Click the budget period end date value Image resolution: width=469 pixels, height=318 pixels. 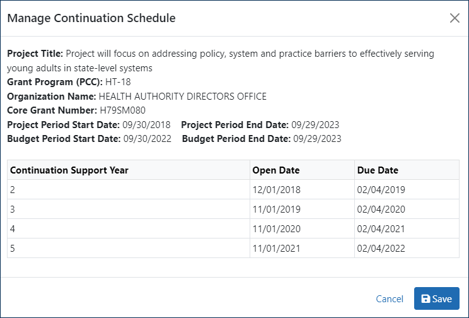(317, 139)
